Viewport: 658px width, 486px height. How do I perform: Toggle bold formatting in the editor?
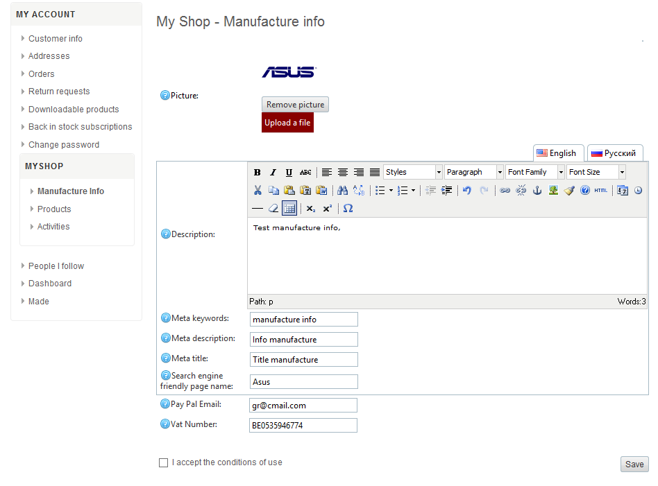pyautogui.click(x=258, y=173)
